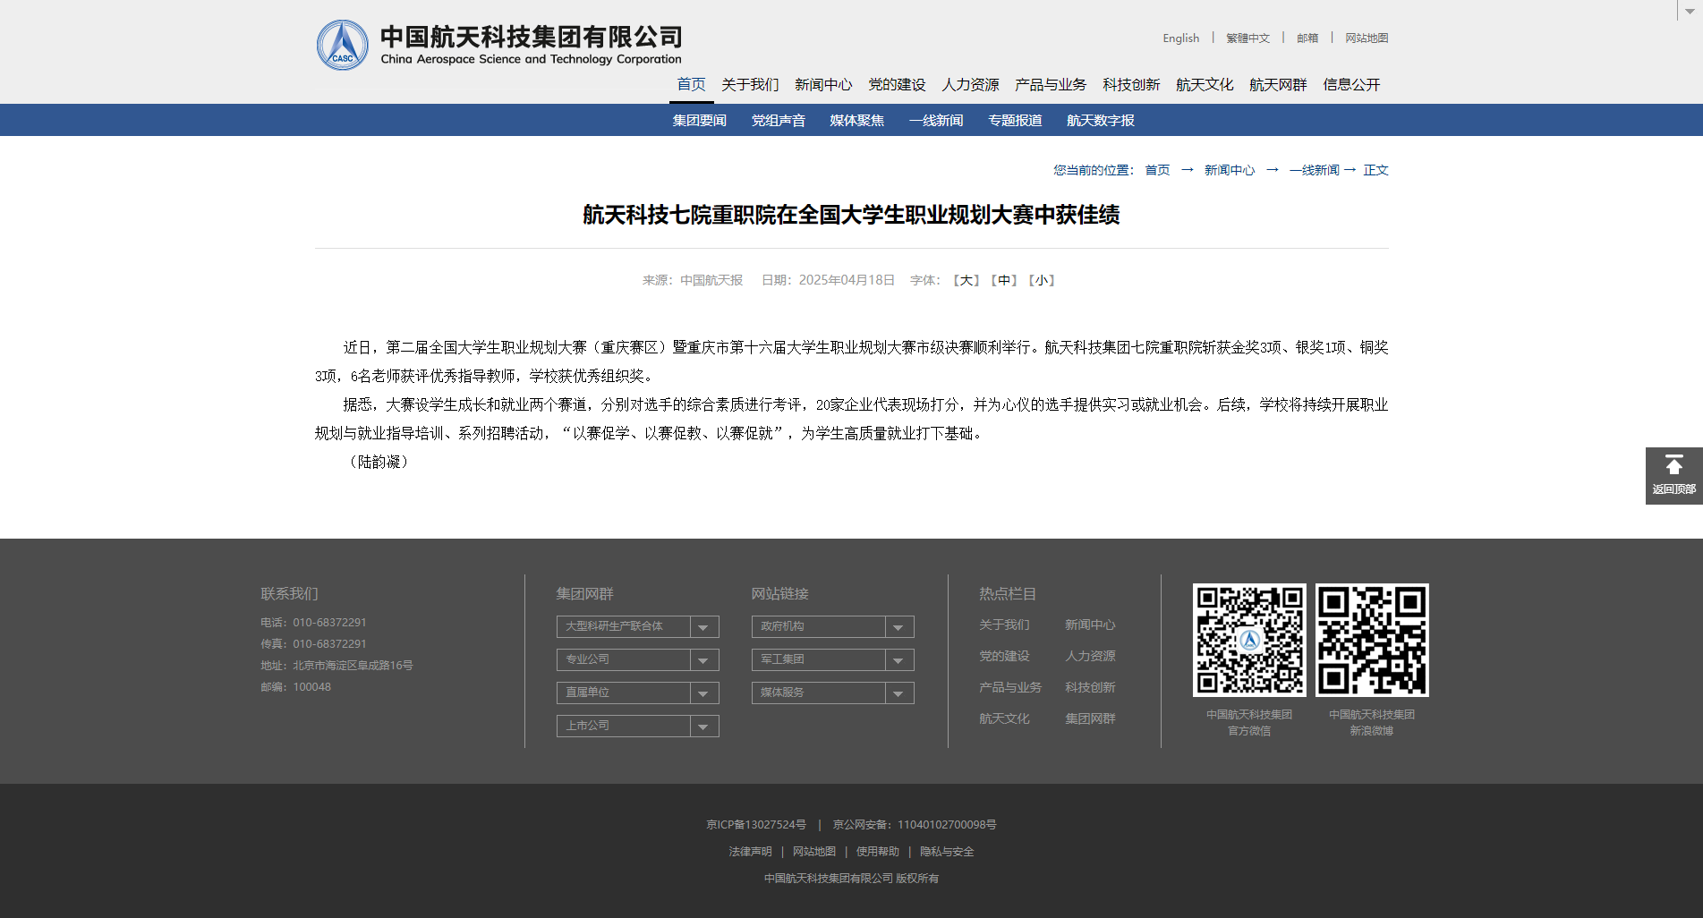This screenshot has height=918, width=1703.
Task: Expand the 政府机构 dropdown
Action: click(x=832, y=626)
